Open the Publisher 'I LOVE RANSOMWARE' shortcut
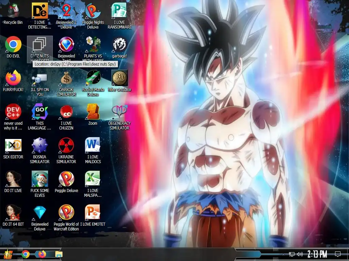Viewport: 349px width, 261px height. coord(120,16)
